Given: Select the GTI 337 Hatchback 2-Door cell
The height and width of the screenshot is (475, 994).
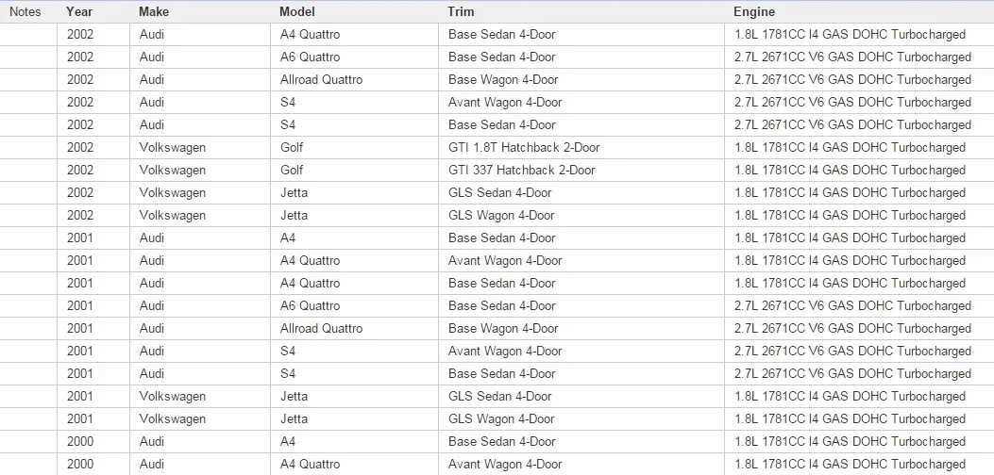Looking at the screenshot, I should [581, 171].
